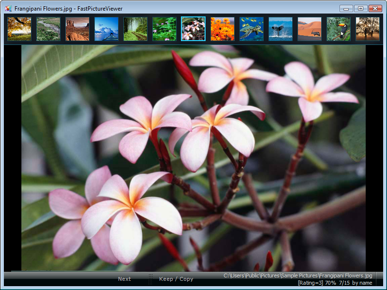This screenshot has height=290, width=387.
Task: Click the FastPictureViewer app icon in title bar
Action: (x=8, y=9)
